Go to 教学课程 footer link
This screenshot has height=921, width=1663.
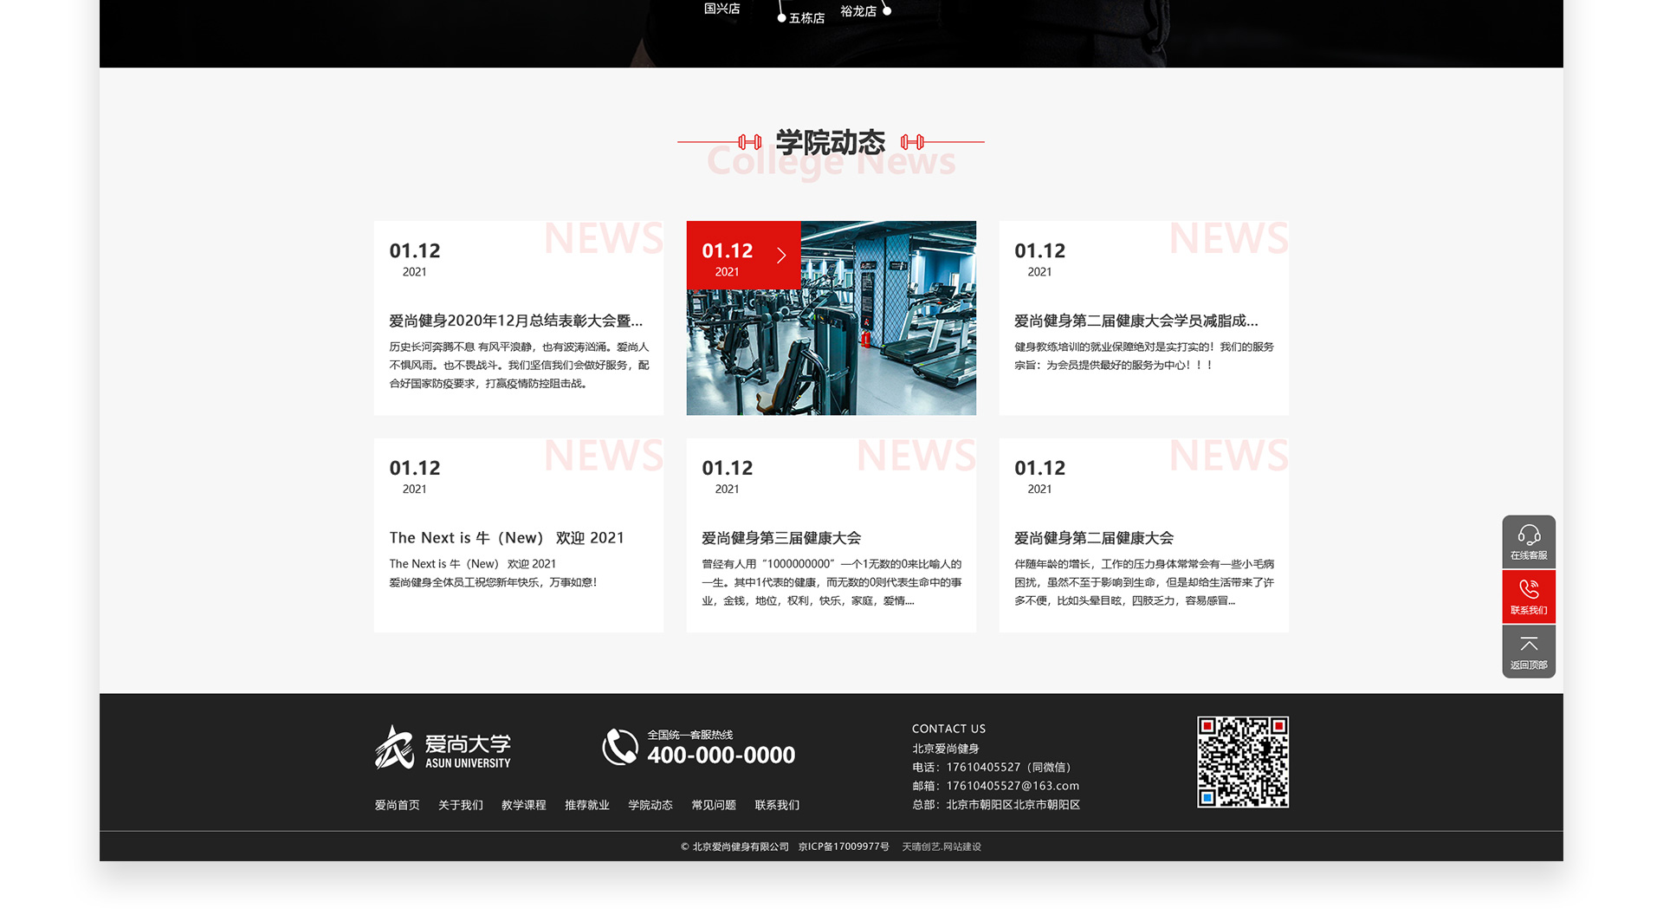(523, 805)
